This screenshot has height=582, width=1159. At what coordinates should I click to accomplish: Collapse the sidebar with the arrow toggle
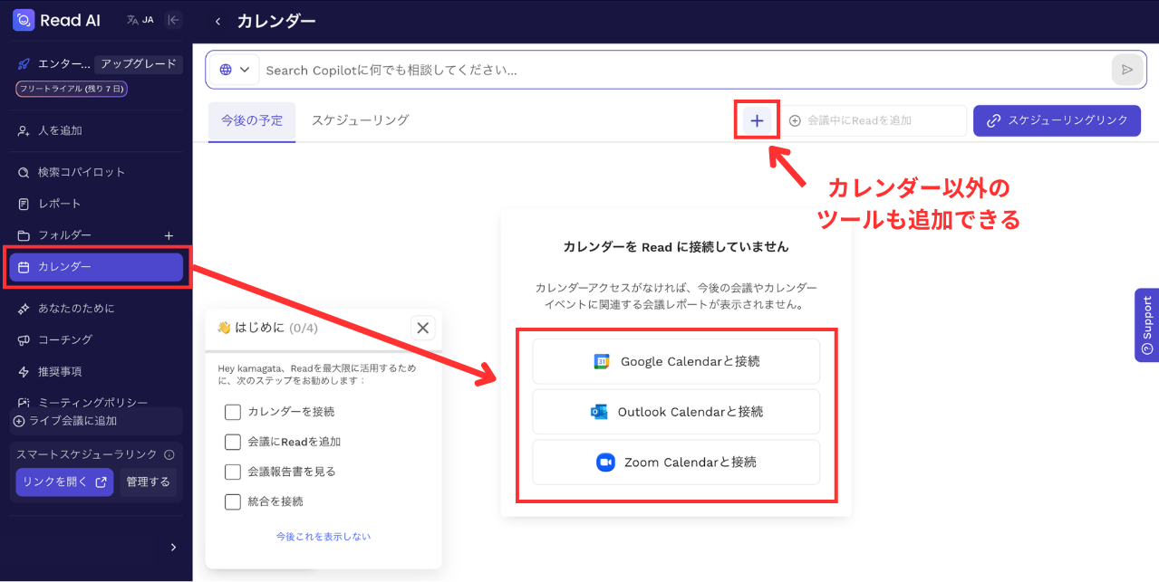[x=173, y=19]
